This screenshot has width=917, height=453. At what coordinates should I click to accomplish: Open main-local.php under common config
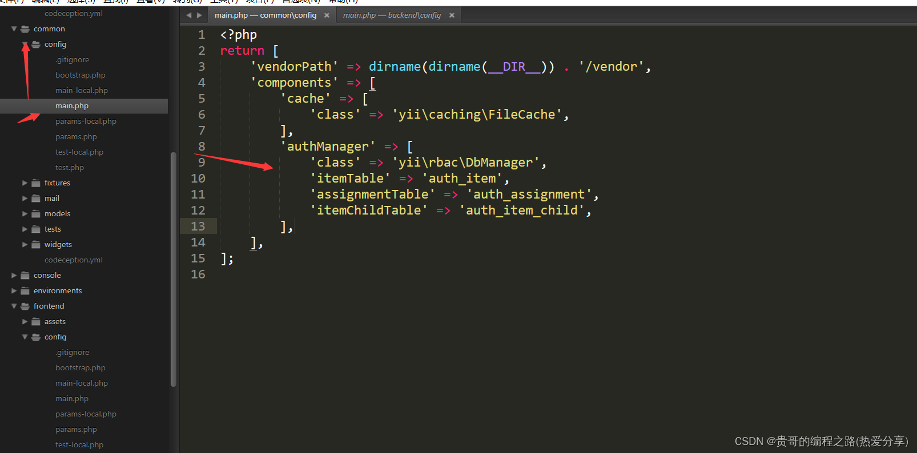[x=82, y=91]
